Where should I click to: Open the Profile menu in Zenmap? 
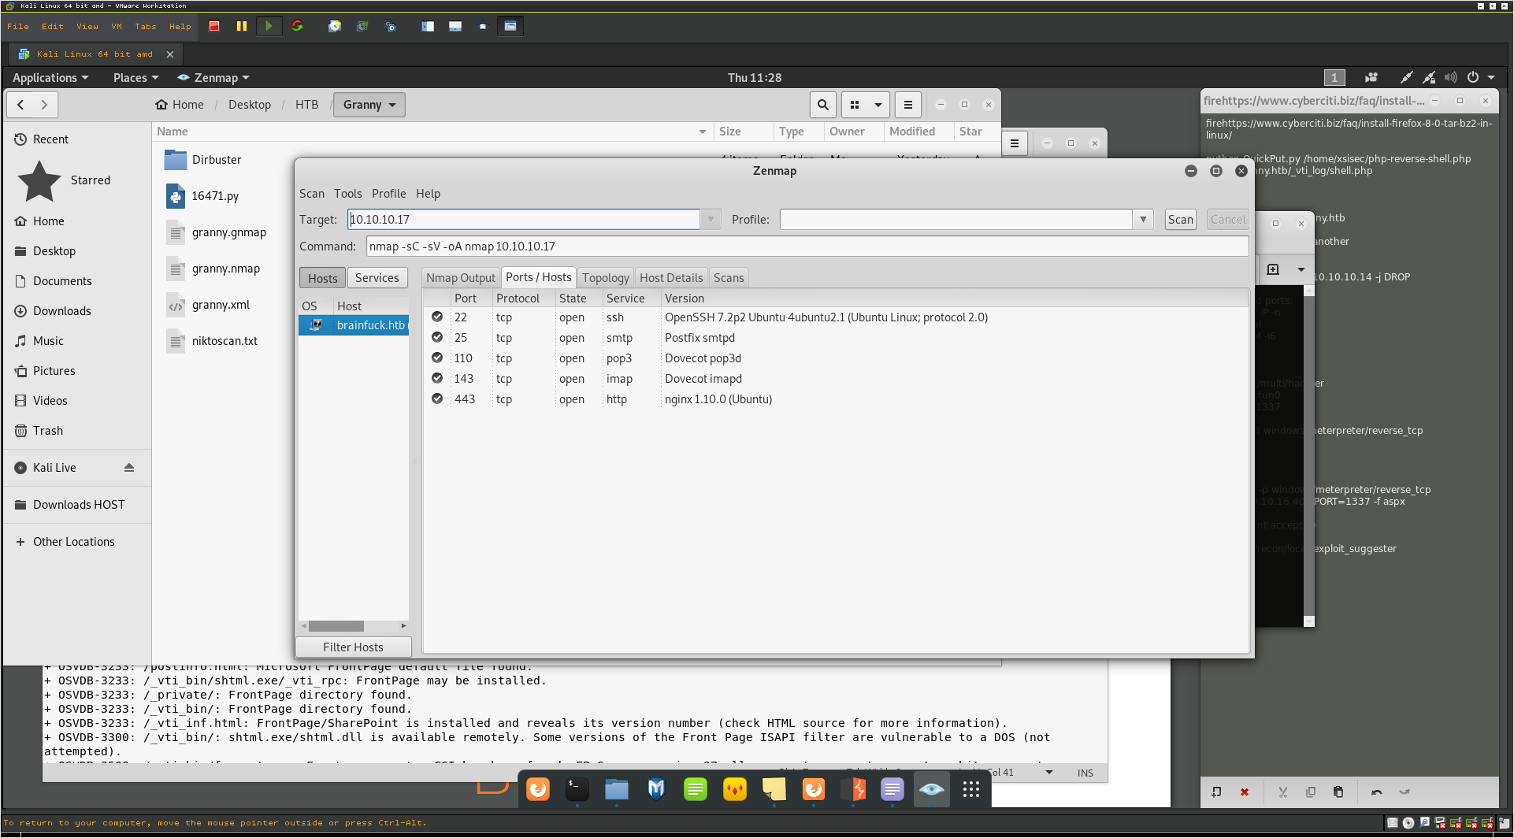tap(389, 194)
